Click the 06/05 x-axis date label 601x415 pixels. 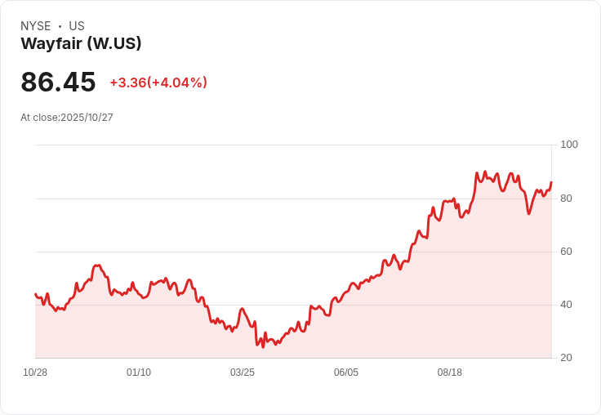pyautogui.click(x=346, y=373)
